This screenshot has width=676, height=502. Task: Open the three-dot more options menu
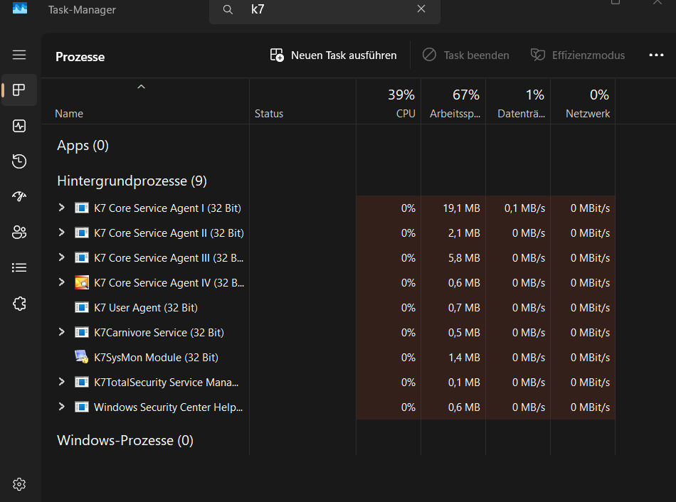point(656,55)
